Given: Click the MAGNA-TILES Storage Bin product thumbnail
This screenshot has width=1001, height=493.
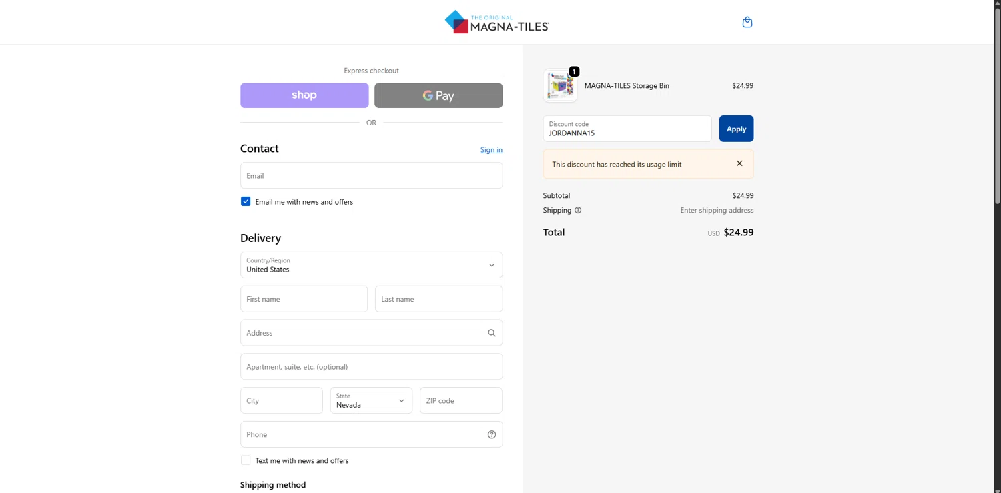Looking at the screenshot, I should [560, 85].
